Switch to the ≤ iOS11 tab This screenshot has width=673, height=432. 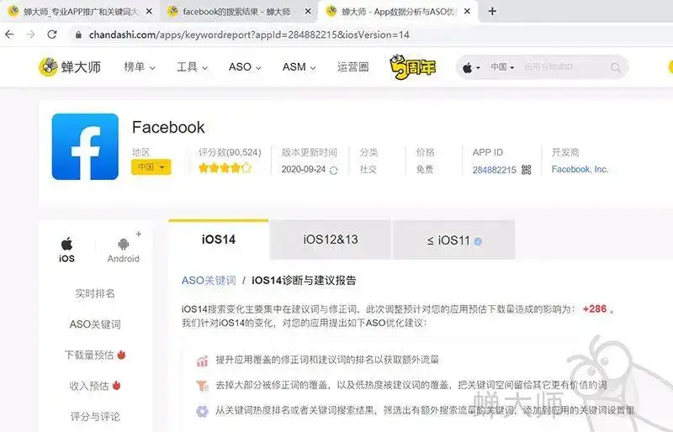click(453, 240)
